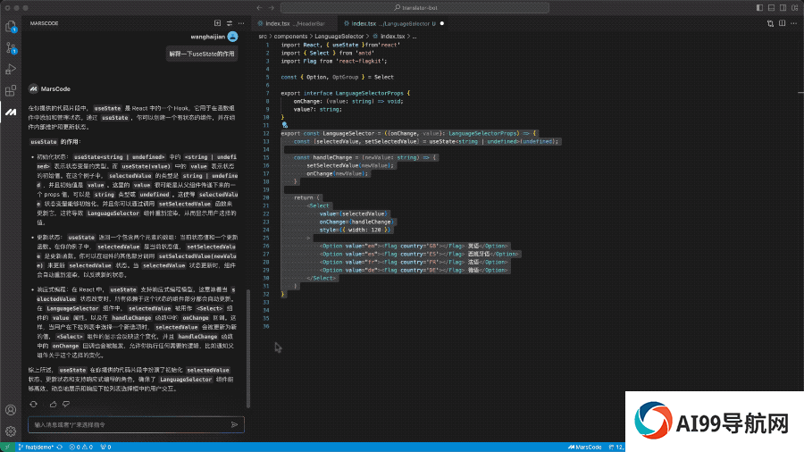804x452 pixels.
Task: Open the Explorer view in activity bar
Action: pyautogui.click(x=11, y=26)
